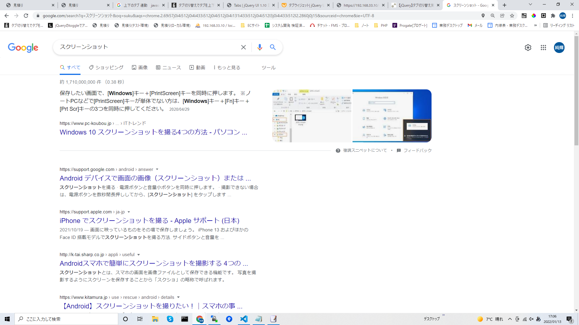579x325 pixels.
Task: Open Task View on taskbar
Action: [140, 319]
